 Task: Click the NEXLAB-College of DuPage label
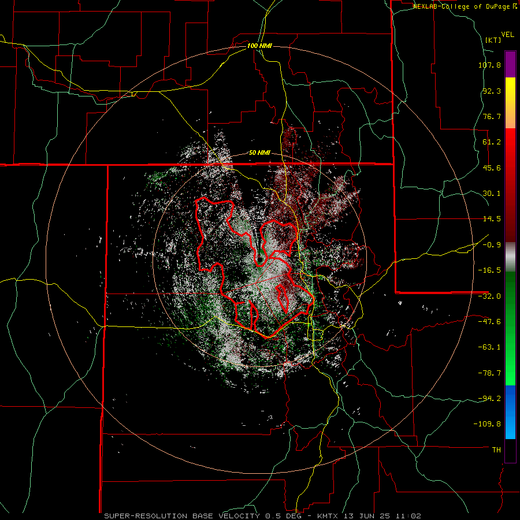(463, 6)
